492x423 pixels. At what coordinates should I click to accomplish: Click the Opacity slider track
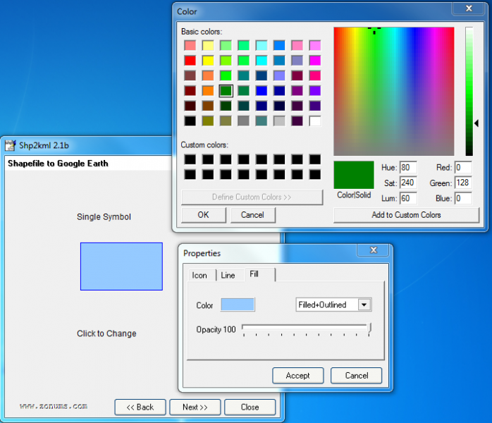click(x=305, y=329)
